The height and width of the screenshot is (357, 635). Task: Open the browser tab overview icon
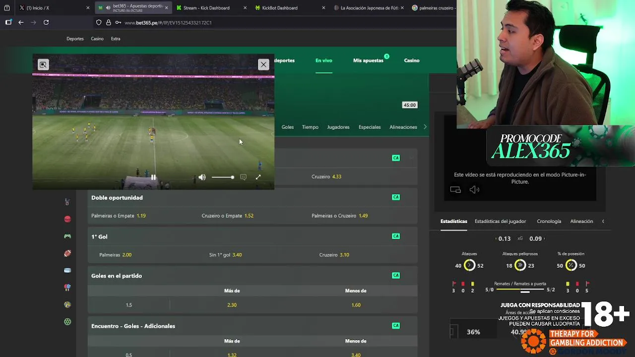click(7, 8)
